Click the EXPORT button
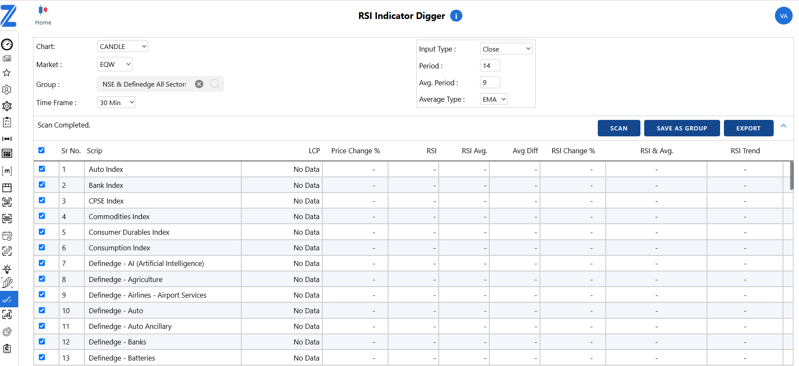 pos(748,128)
